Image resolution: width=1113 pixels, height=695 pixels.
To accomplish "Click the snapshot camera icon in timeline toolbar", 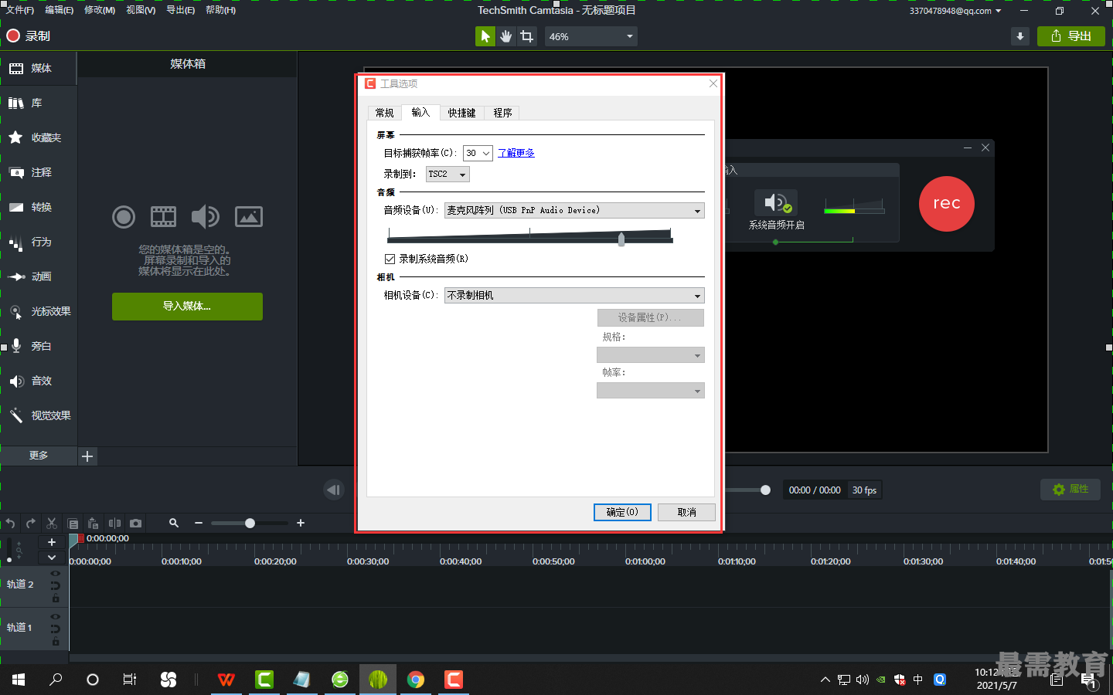I will [x=136, y=524].
